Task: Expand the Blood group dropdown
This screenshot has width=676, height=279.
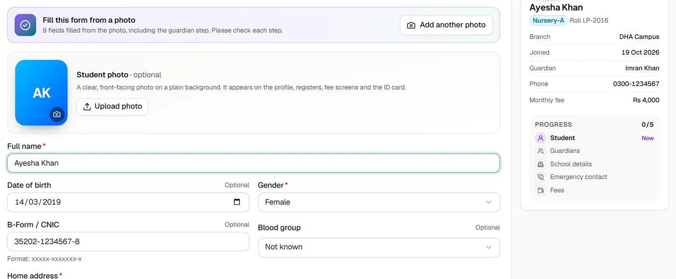Action: [379, 247]
